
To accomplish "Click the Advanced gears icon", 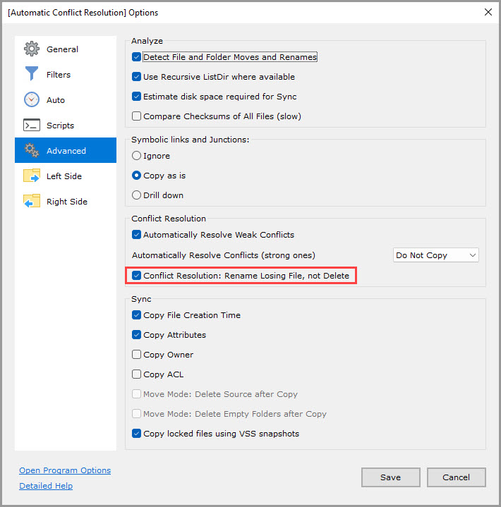I will point(31,150).
